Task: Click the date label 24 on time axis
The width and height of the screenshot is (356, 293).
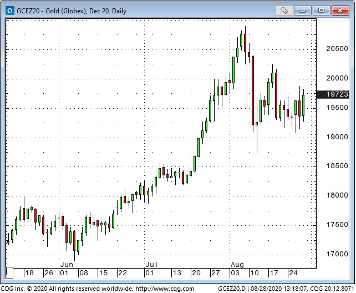Action: [x=293, y=273]
